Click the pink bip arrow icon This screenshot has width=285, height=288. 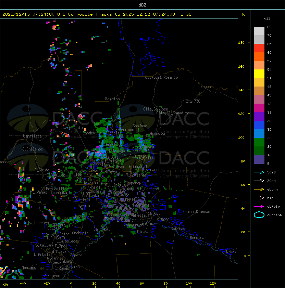pos(259,198)
